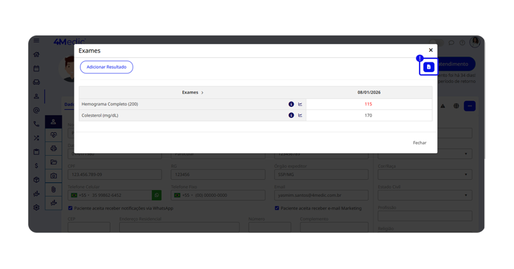Toggle the switch in the top header
This screenshot has width=514, height=269.
pos(437,43)
